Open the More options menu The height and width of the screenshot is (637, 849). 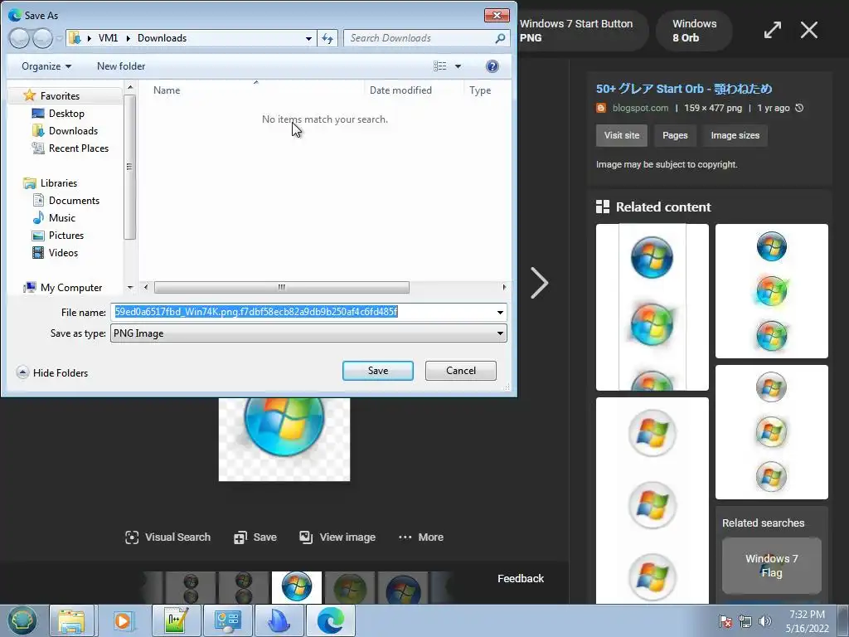pyautogui.click(x=420, y=537)
